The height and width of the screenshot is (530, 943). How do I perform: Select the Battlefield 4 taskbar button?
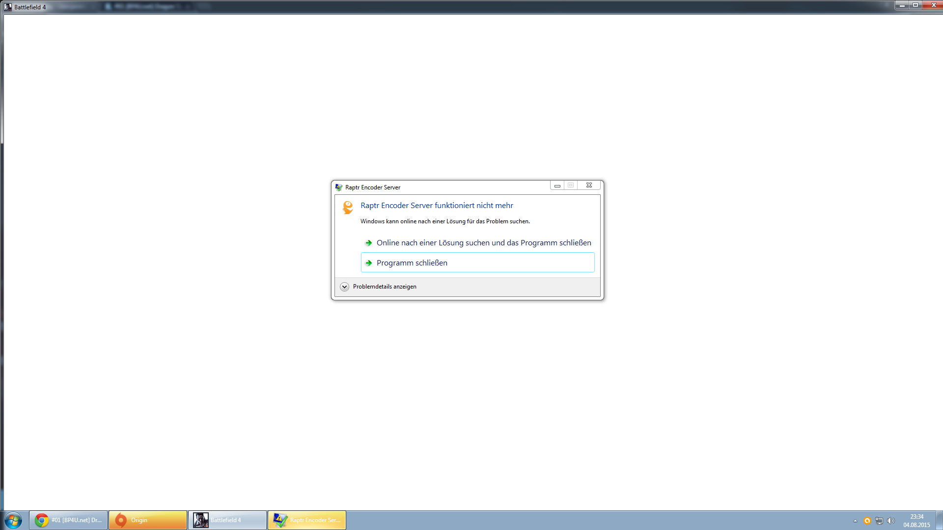point(227,520)
